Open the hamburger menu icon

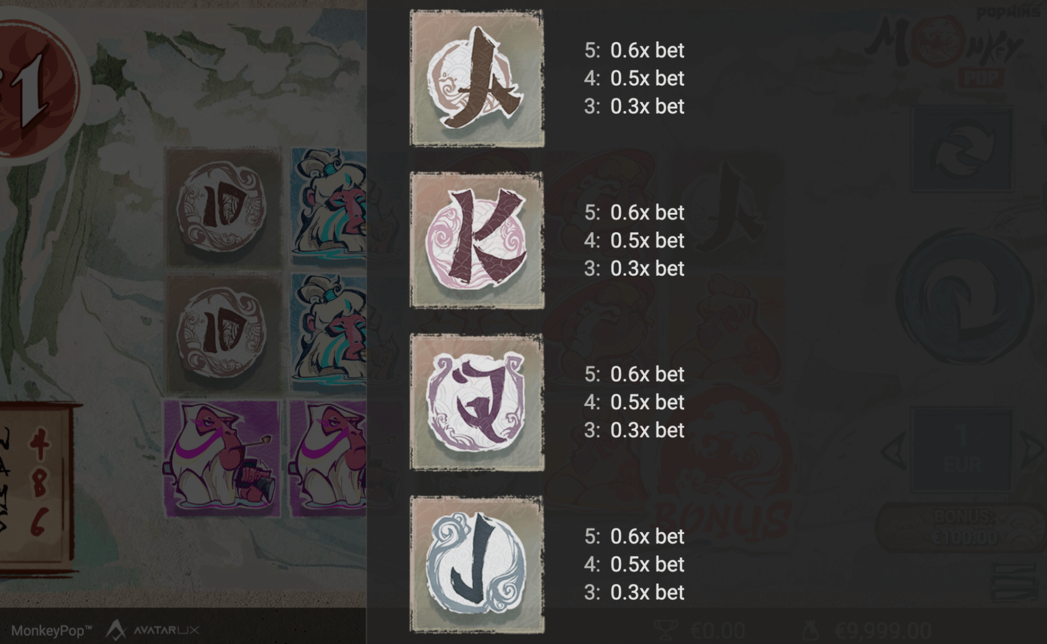(x=1013, y=582)
